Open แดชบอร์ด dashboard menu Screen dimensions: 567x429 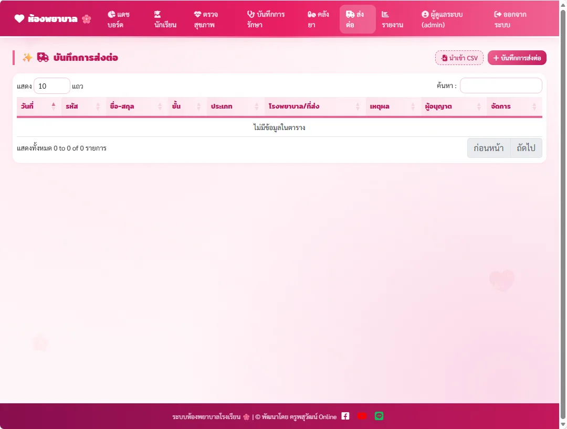tap(119, 19)
